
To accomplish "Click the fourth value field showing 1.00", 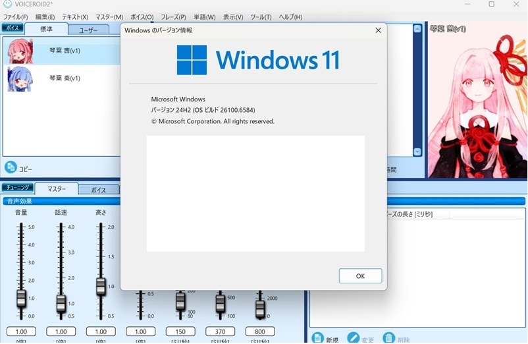I will click(x=141, y=331).
